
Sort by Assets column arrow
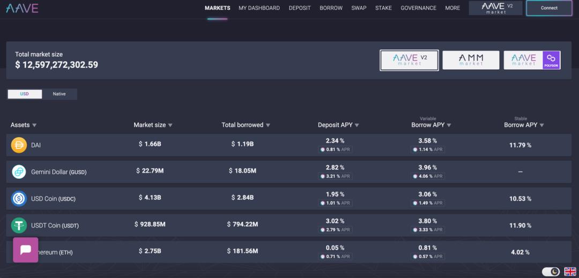point(34,125)
